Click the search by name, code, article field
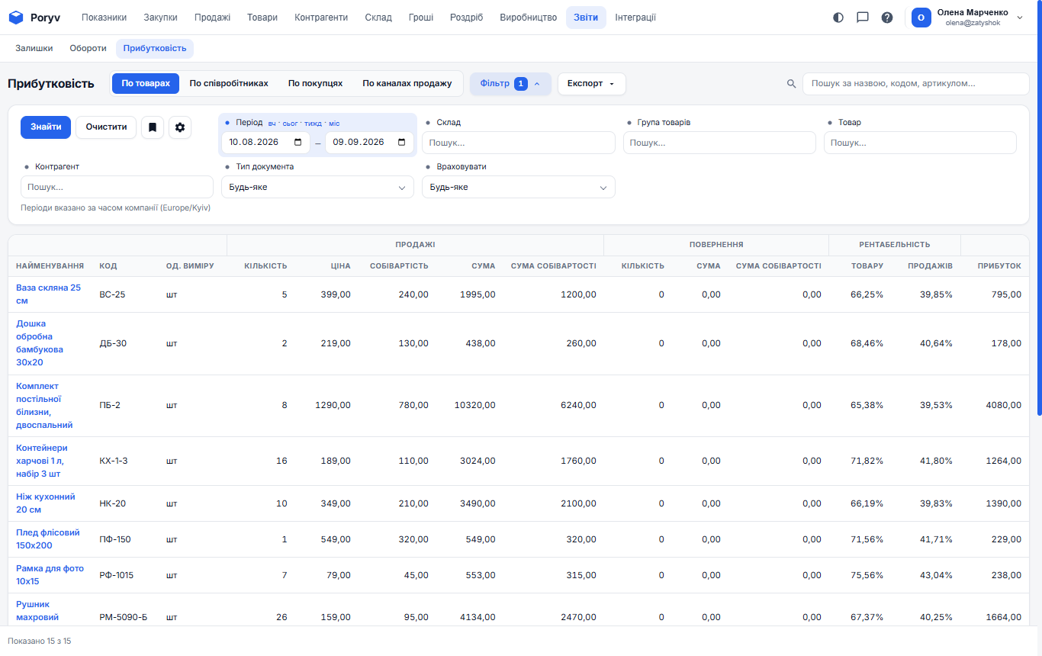This screenshot has width=1042, height=656. [x=916, y=84]
